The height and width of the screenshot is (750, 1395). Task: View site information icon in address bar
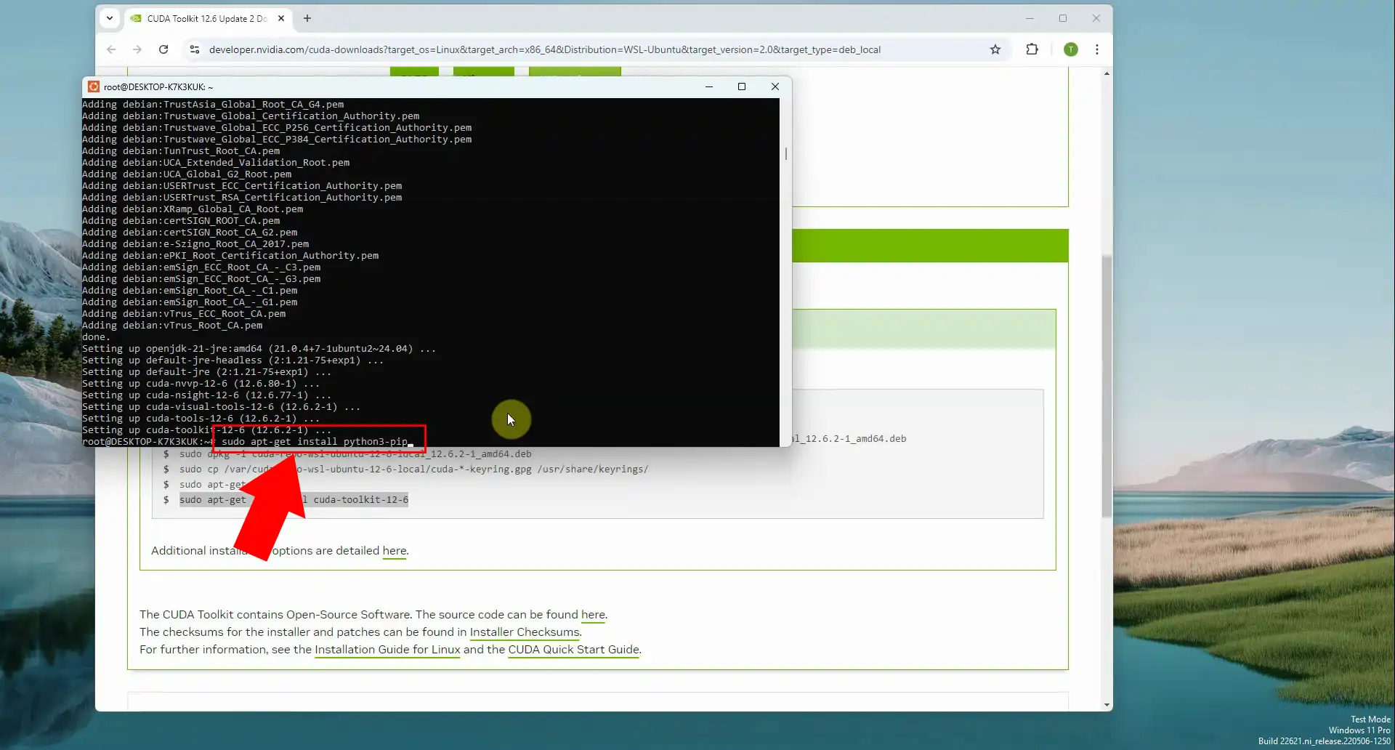coord(194,49)
